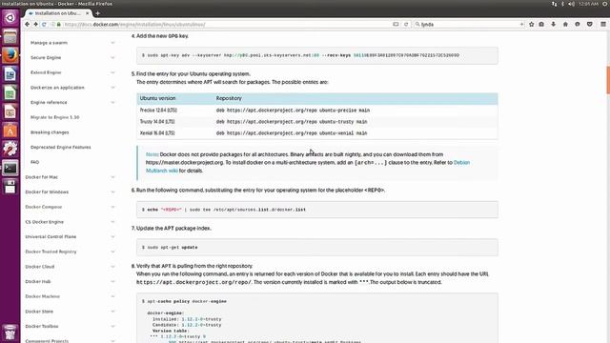The width and height of the screenshot is (610, 343).
Task: Expand Docker for Windows section
Action: [112, 192]
